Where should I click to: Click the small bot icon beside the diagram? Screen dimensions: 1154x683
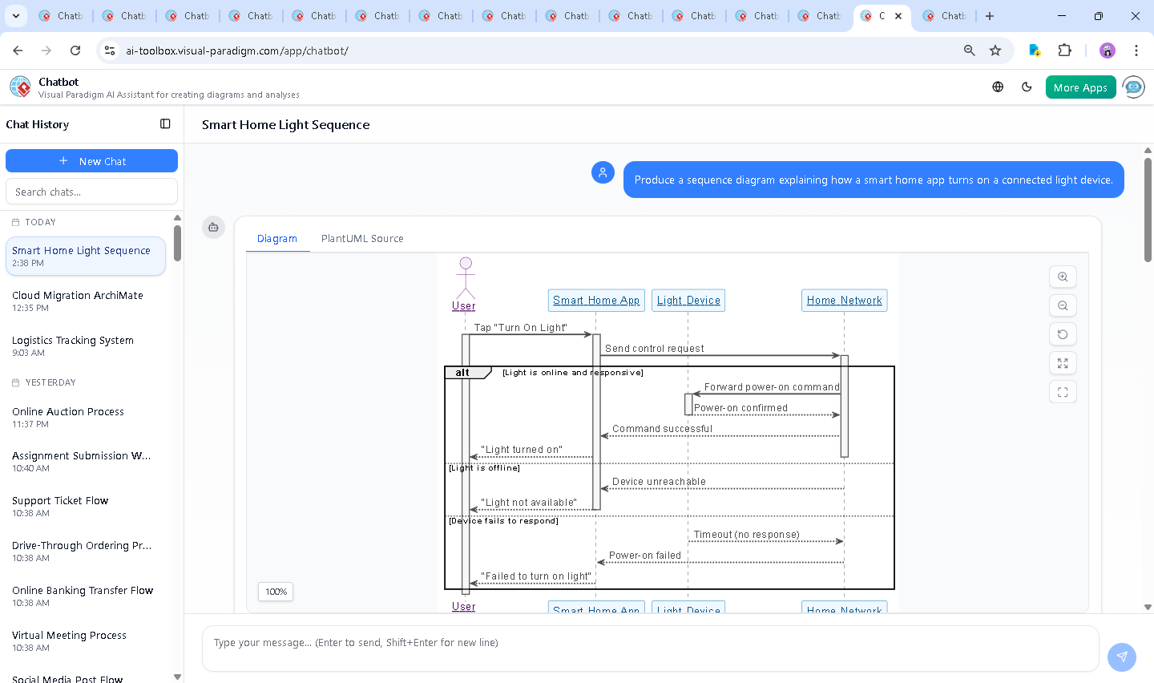tap(213, 227)
